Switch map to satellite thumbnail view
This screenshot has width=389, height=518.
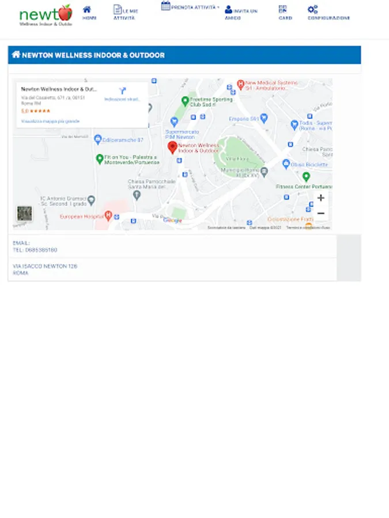pos(24,214)
